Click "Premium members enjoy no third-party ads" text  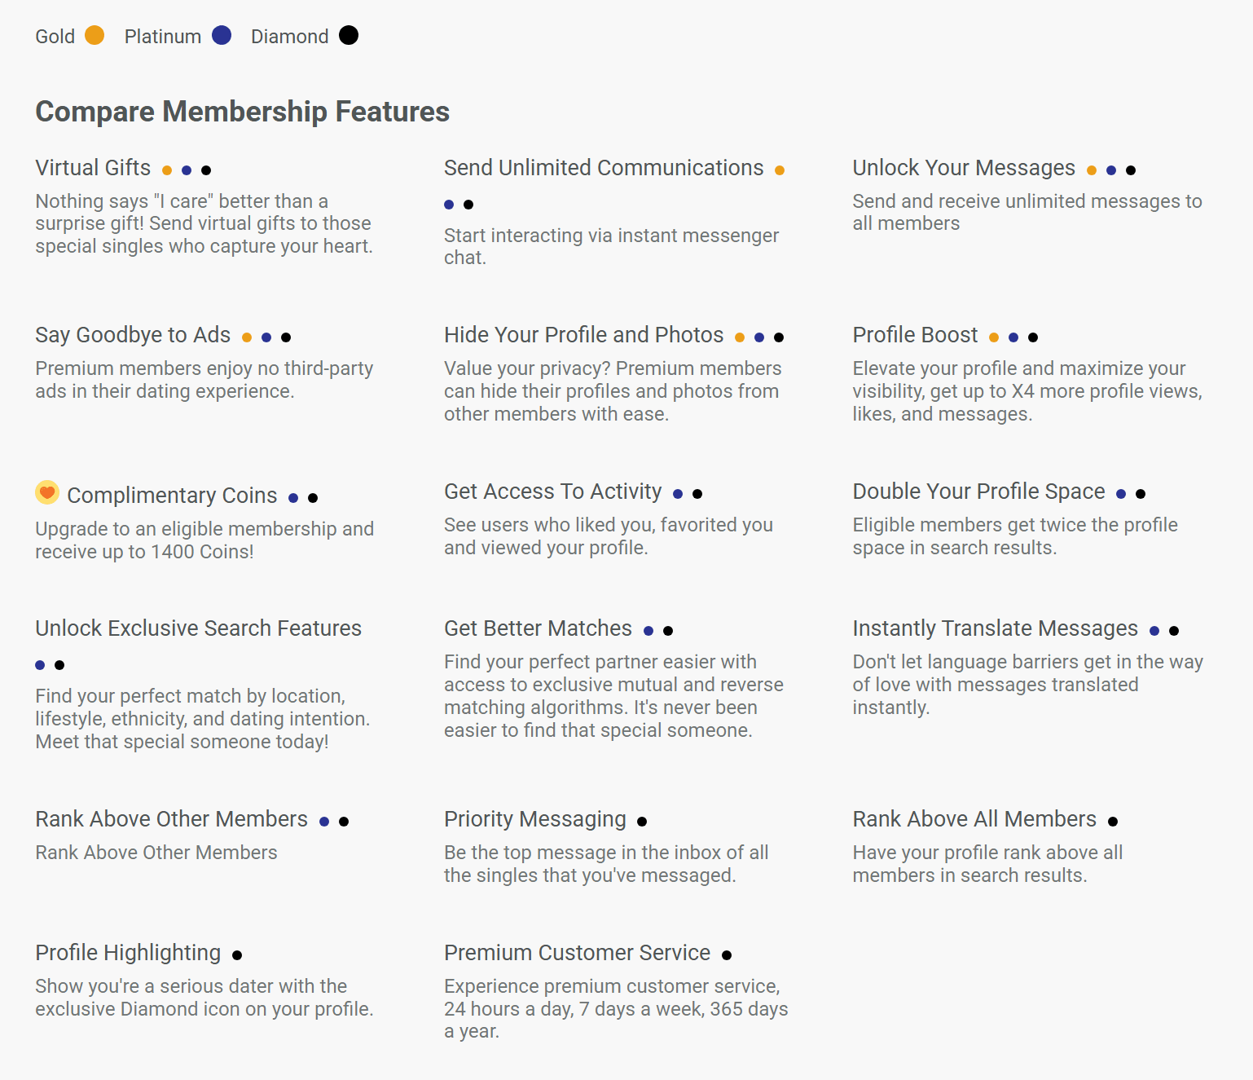(204, 380)
